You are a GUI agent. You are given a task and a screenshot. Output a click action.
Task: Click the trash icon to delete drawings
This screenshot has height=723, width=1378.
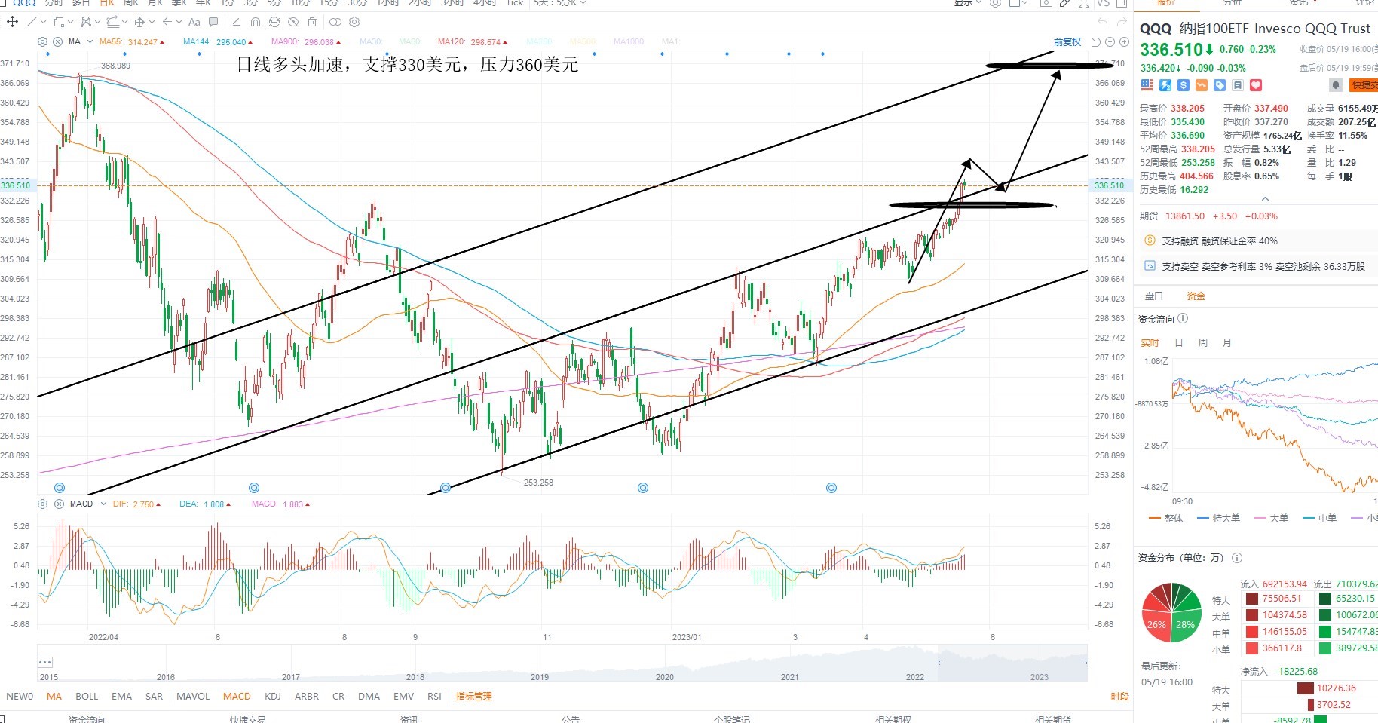[x=312, y=22]
